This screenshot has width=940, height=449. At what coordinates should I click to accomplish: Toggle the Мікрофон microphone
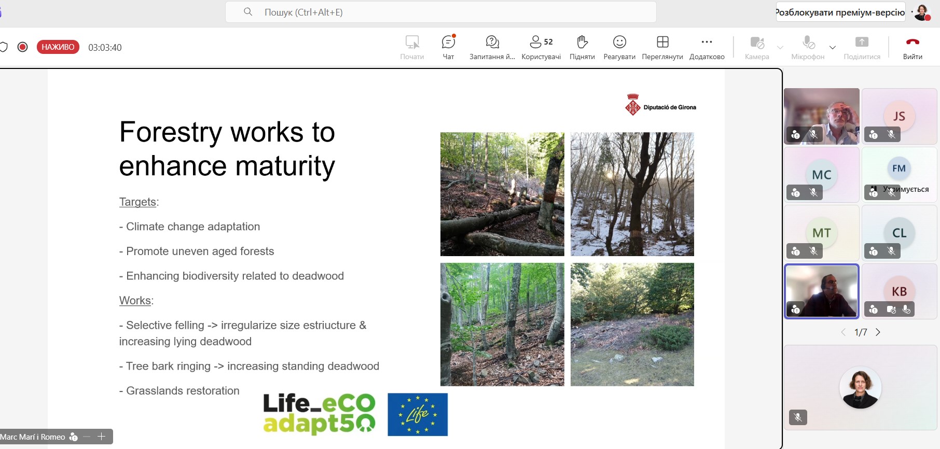[808, 43]
